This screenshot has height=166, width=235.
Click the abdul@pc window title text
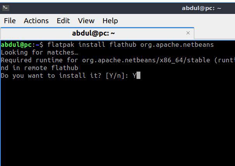tap(201, 8)
